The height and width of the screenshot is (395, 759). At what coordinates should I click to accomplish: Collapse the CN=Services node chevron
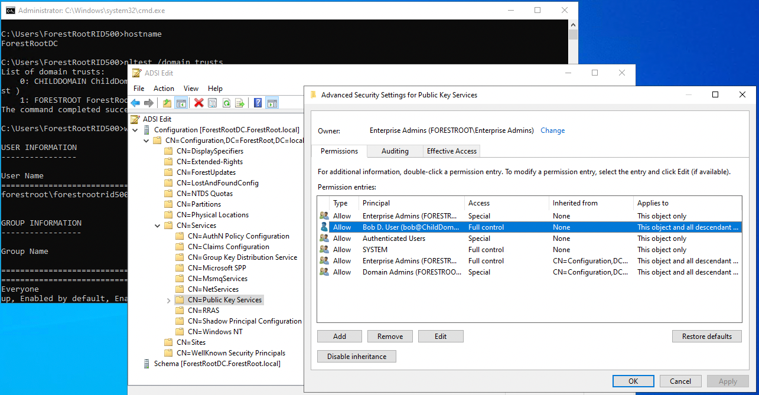tap(158, 226)
